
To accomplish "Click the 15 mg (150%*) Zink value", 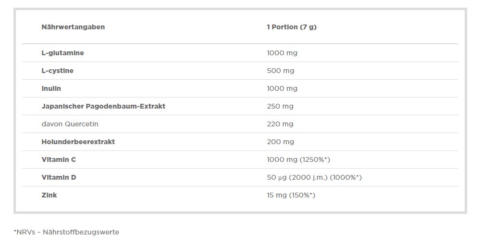I will tap(291, 195).
